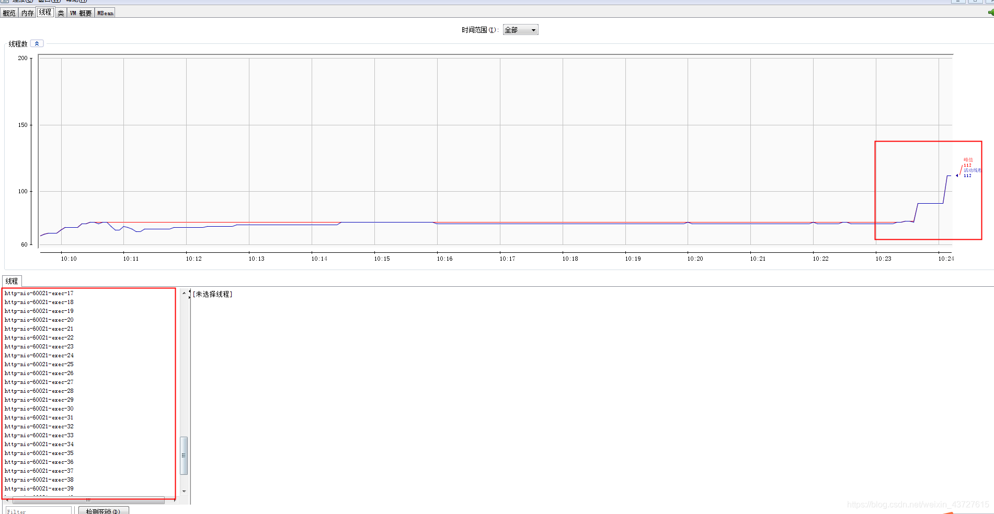The image size is (994, 514).
Task: Select thread http-nio-60021-exec-29
Action: [39, 400]
